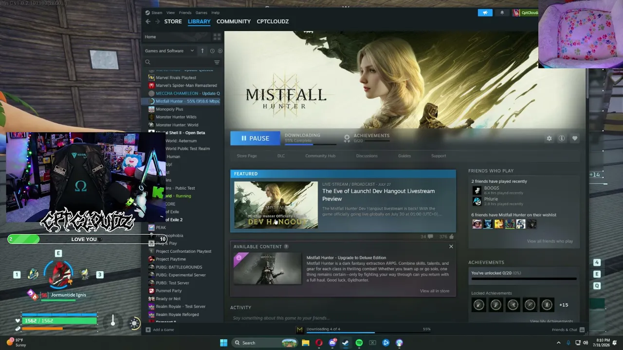Image resolution: width=623 pixels, height=350 pixels.
Task: Filter library by ready-to-play icon
Action: (x=220, y=51)
